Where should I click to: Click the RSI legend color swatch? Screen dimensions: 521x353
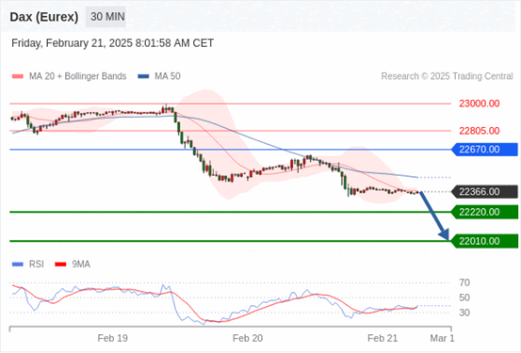(18, 265)
